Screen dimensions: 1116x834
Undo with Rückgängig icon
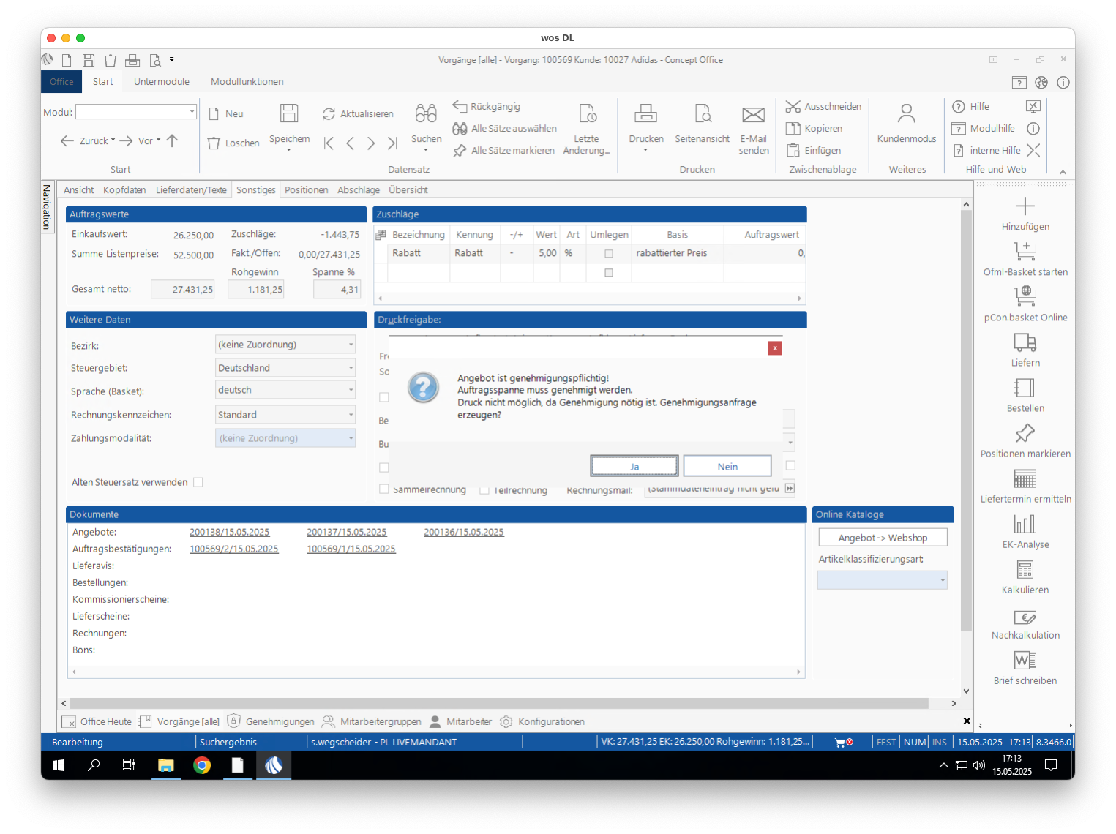(x=460, y=107)
